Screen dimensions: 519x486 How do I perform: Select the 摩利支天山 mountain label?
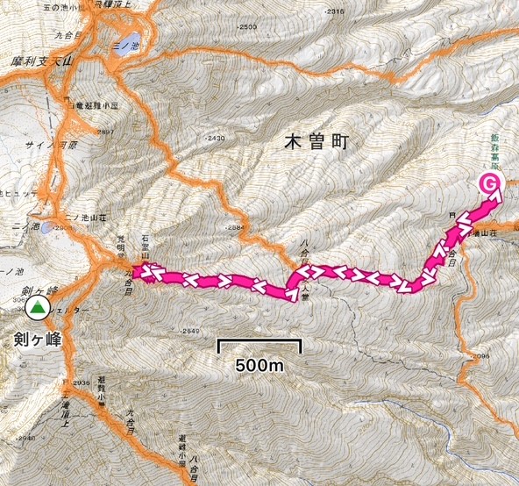coord(42,62)
